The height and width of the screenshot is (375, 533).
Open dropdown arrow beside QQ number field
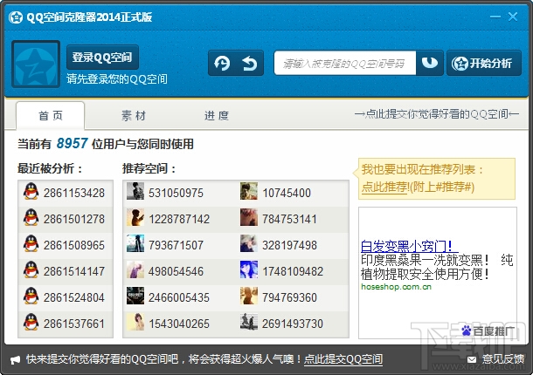(430, 63)
